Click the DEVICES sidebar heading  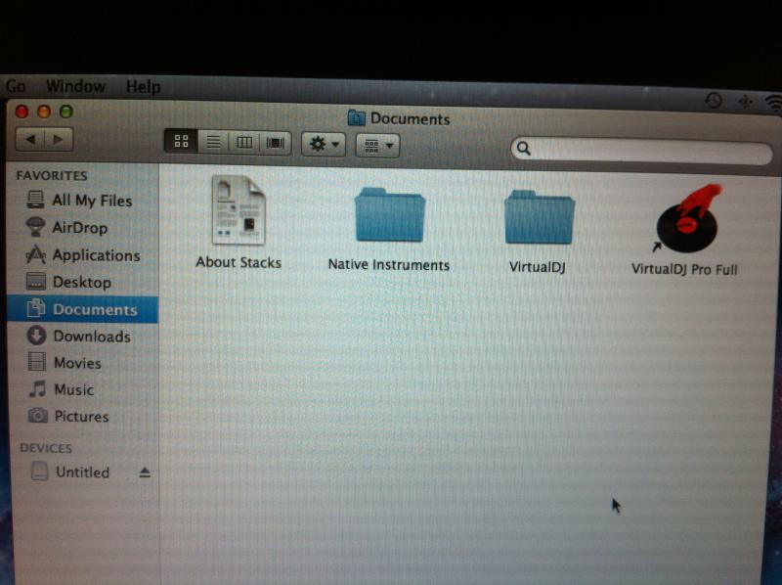(x=46, y=448)
